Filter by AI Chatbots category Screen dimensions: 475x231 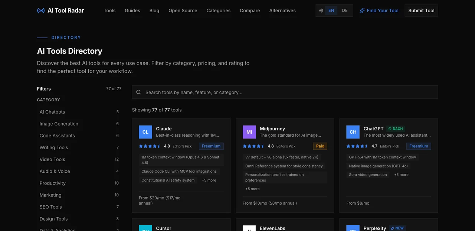click(79, 112)
